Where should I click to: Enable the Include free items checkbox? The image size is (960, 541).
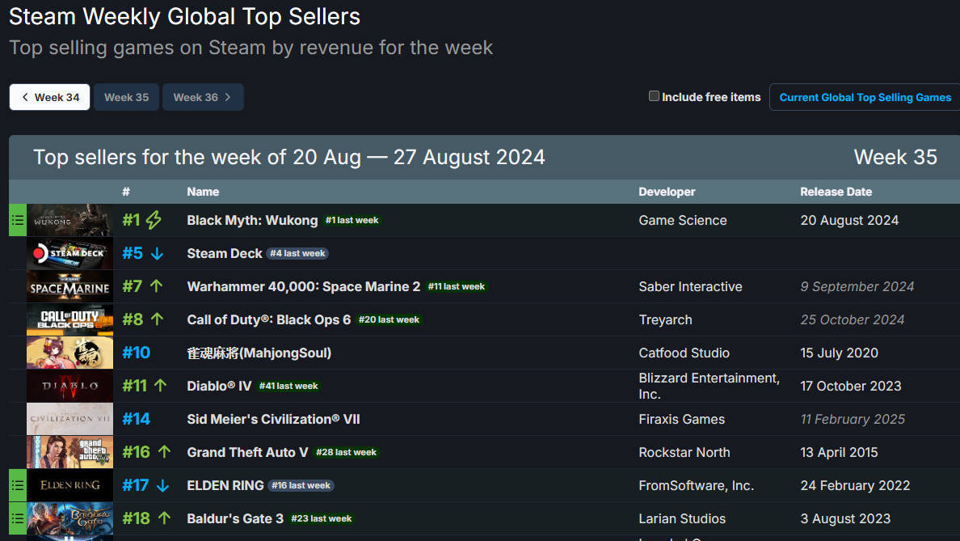(654, 96)
